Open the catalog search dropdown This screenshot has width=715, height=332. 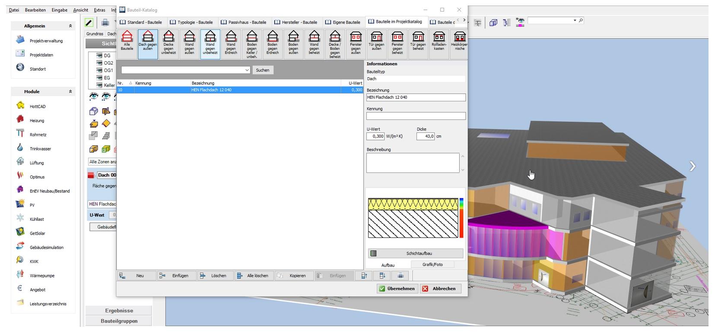point(247,70)
